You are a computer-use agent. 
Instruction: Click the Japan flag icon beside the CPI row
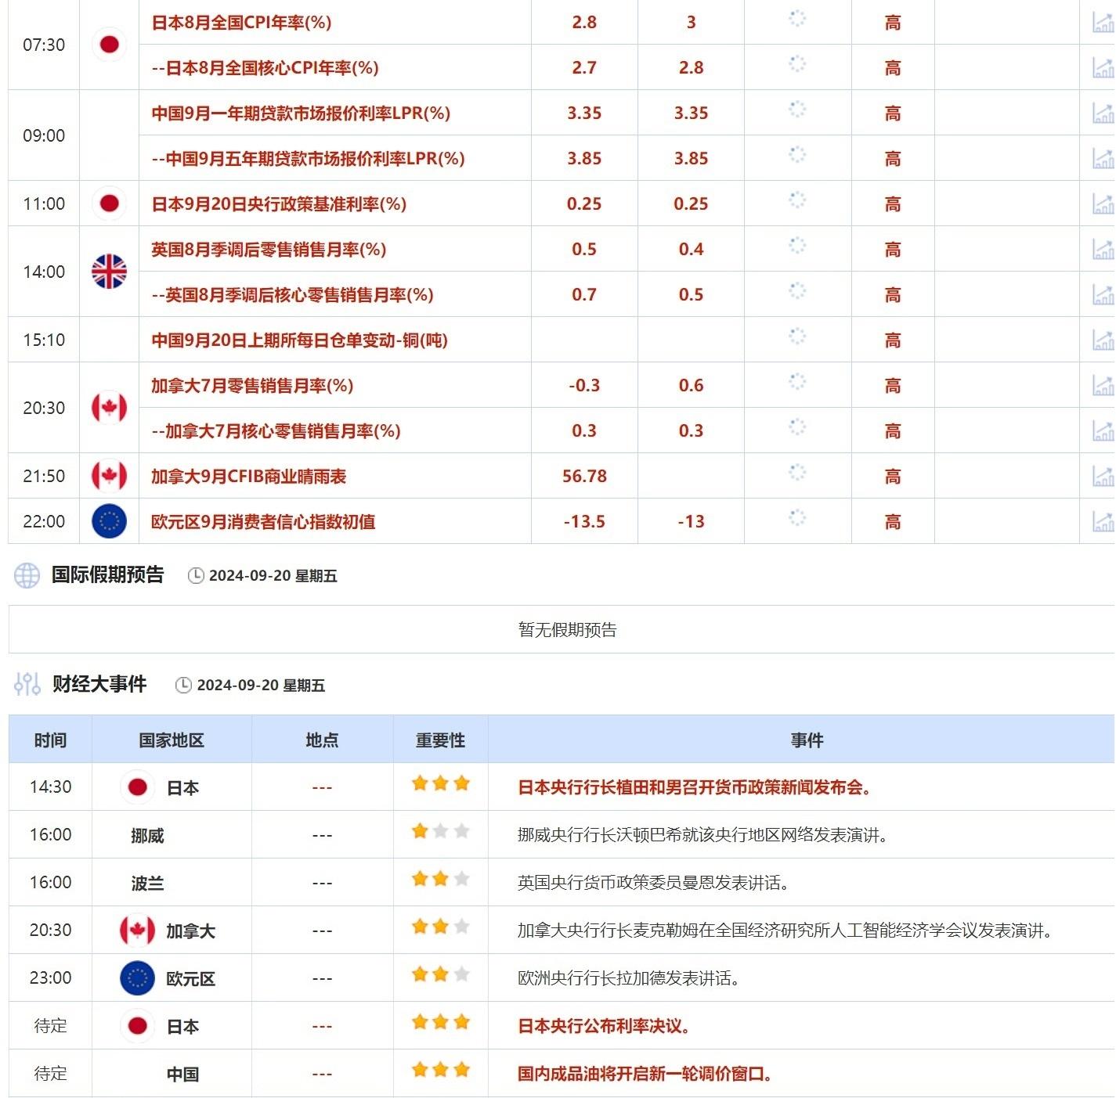[x=110, y=44]
